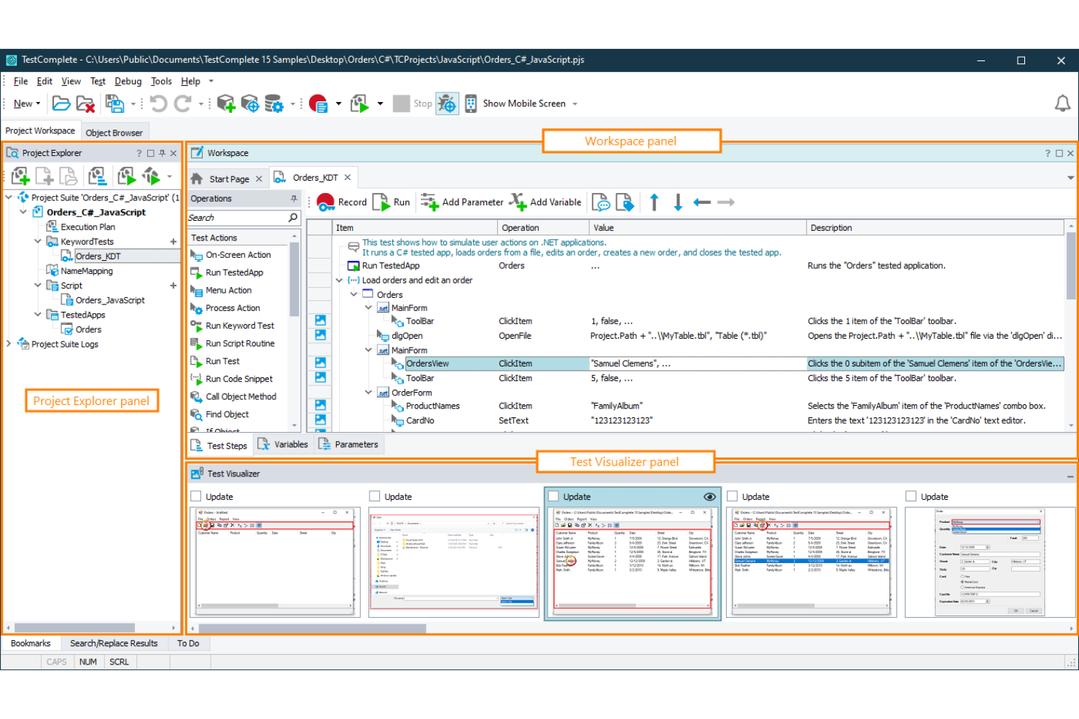Open the New button dropdown

pos(38,103)
